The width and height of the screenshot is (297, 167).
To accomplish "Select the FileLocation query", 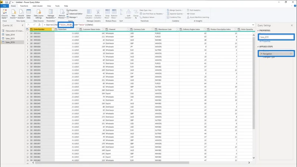I will coord(12,31).
